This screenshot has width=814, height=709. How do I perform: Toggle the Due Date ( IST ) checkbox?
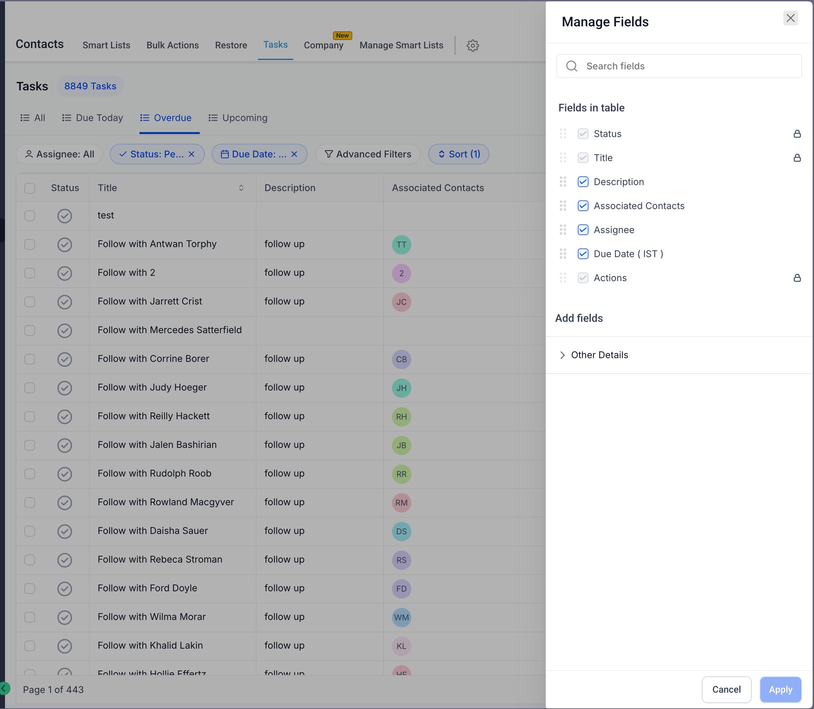click(x=582, y=253)
